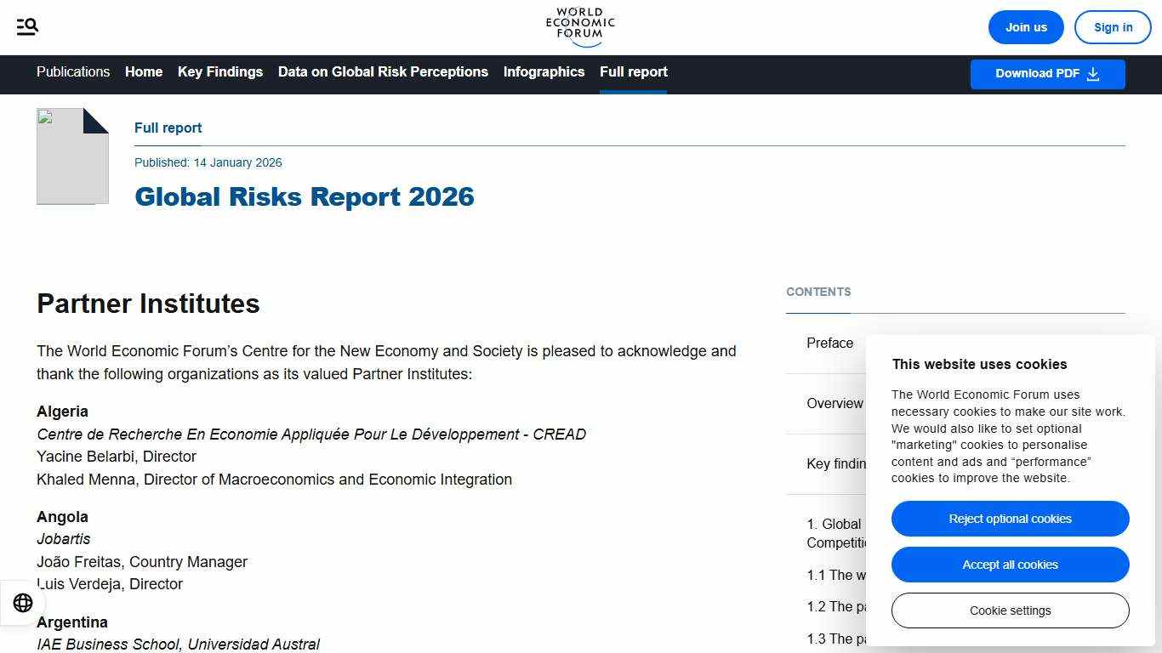Switch to the Infographics tab

[x=544, y=71]
